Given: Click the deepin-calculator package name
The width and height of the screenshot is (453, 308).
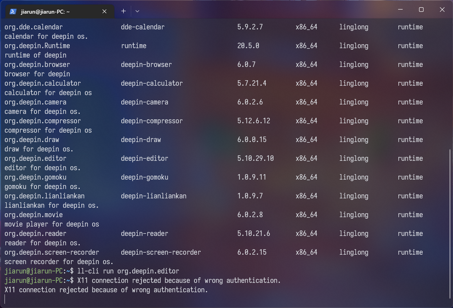Looking at the screenshot, I should coord(152,83).
